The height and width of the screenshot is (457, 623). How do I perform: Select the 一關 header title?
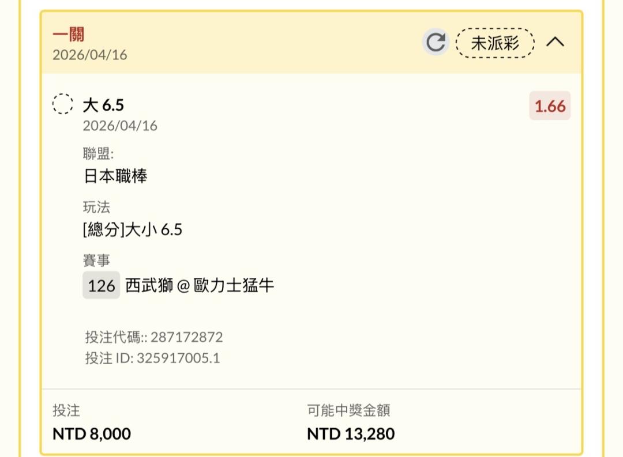click(x=69, y=35)
